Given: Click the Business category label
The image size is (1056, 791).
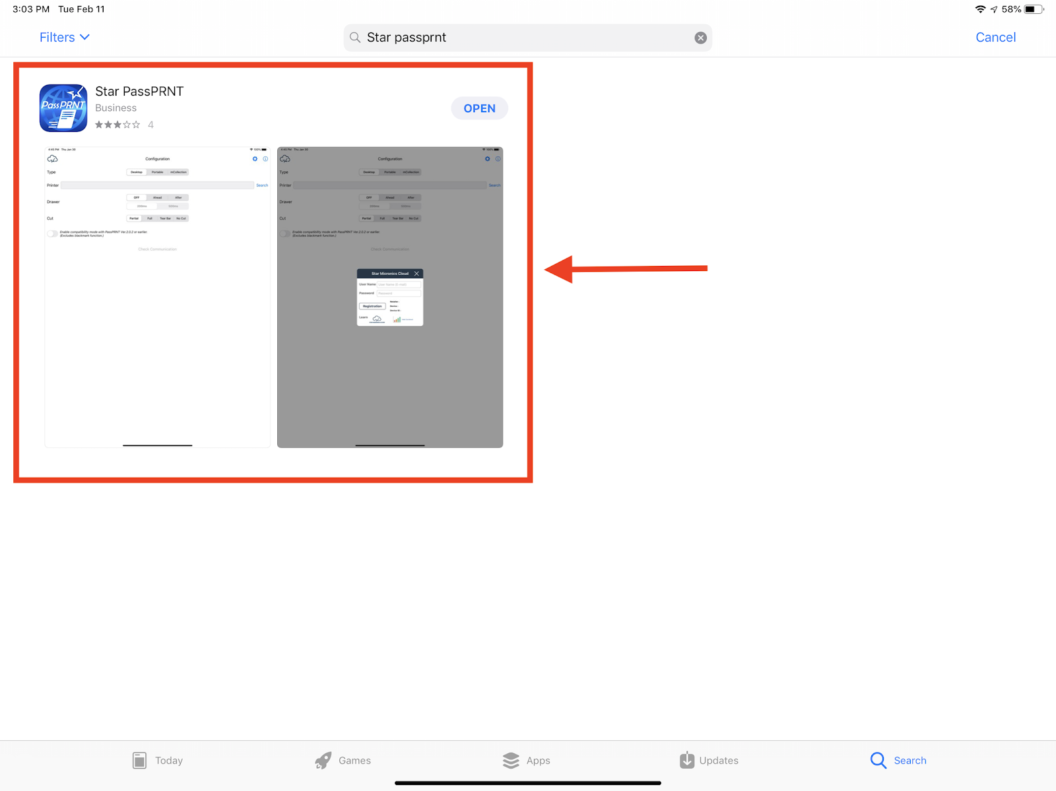Looking at the screenshot, I should tap(116, 108).
